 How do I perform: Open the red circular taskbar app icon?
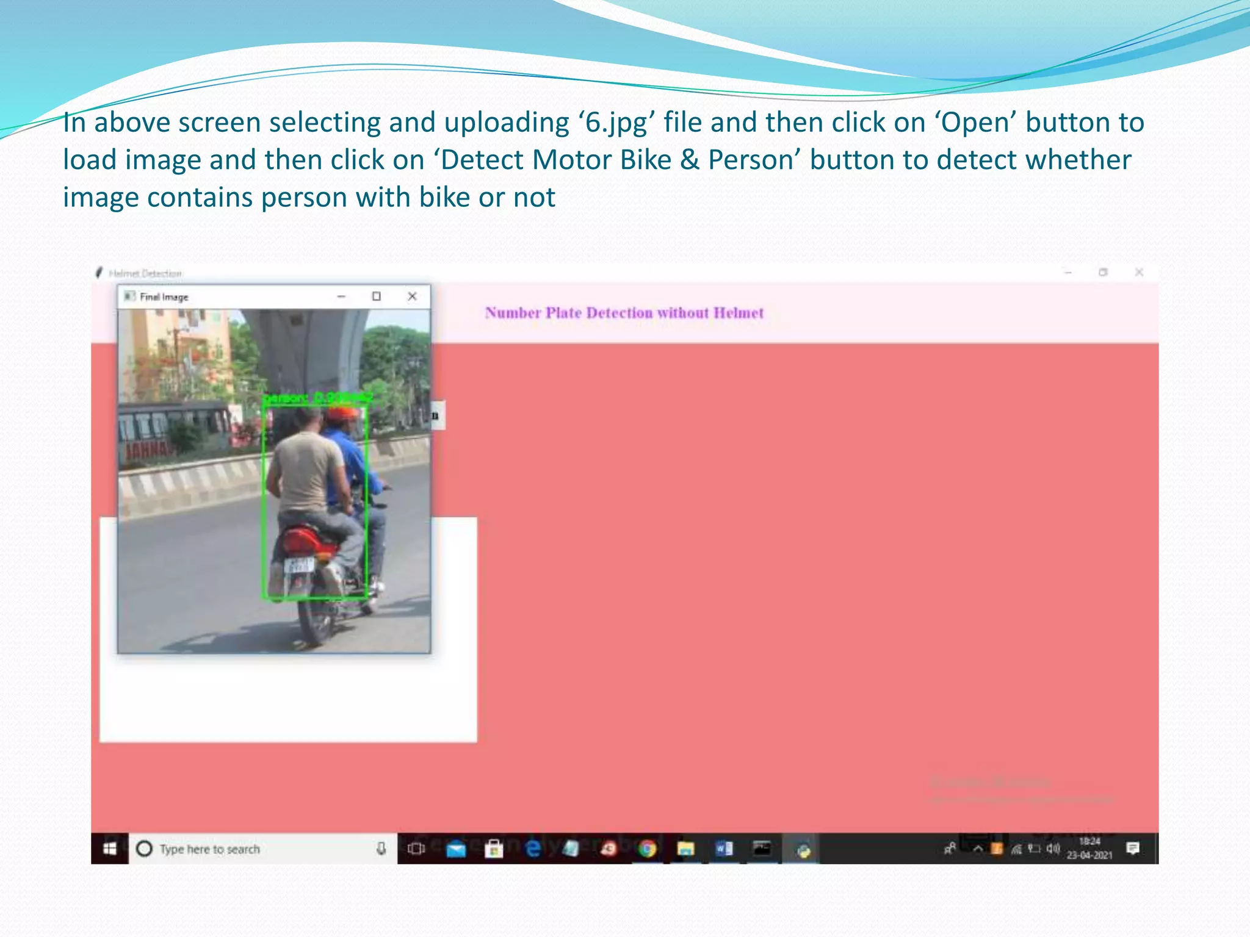click(x=609, y=849)
